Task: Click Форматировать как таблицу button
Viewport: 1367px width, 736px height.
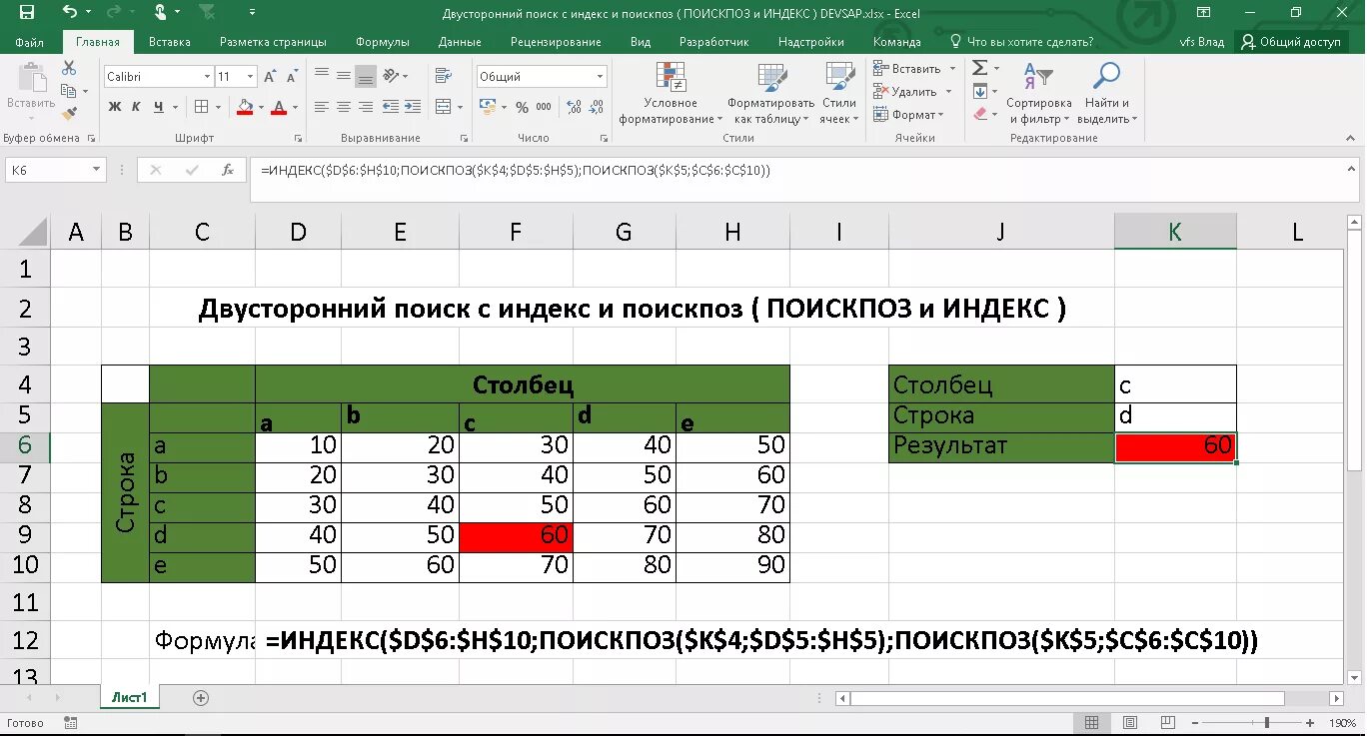Action: 770,92
